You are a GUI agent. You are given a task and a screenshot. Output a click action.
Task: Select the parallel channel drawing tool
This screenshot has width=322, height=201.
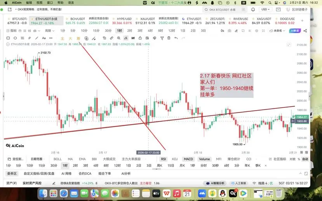[x=30, y=38]
